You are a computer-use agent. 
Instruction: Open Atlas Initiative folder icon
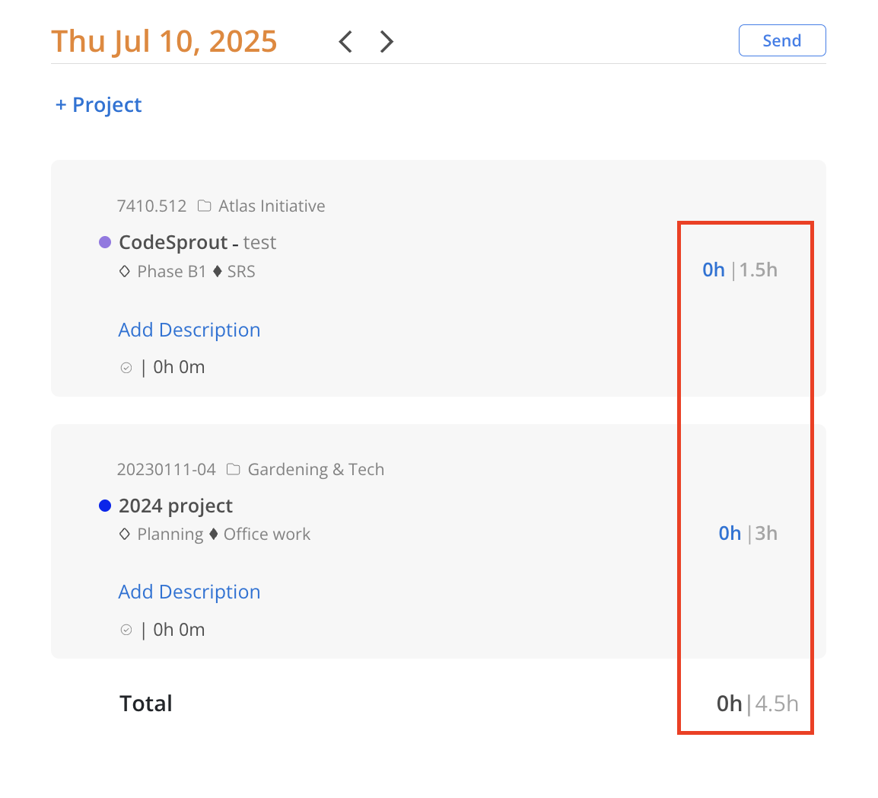(x=205, y=206)
